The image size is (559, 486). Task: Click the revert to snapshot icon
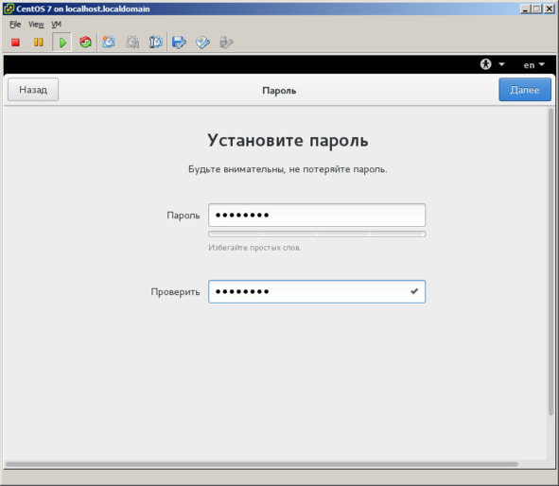pos(132,43)
